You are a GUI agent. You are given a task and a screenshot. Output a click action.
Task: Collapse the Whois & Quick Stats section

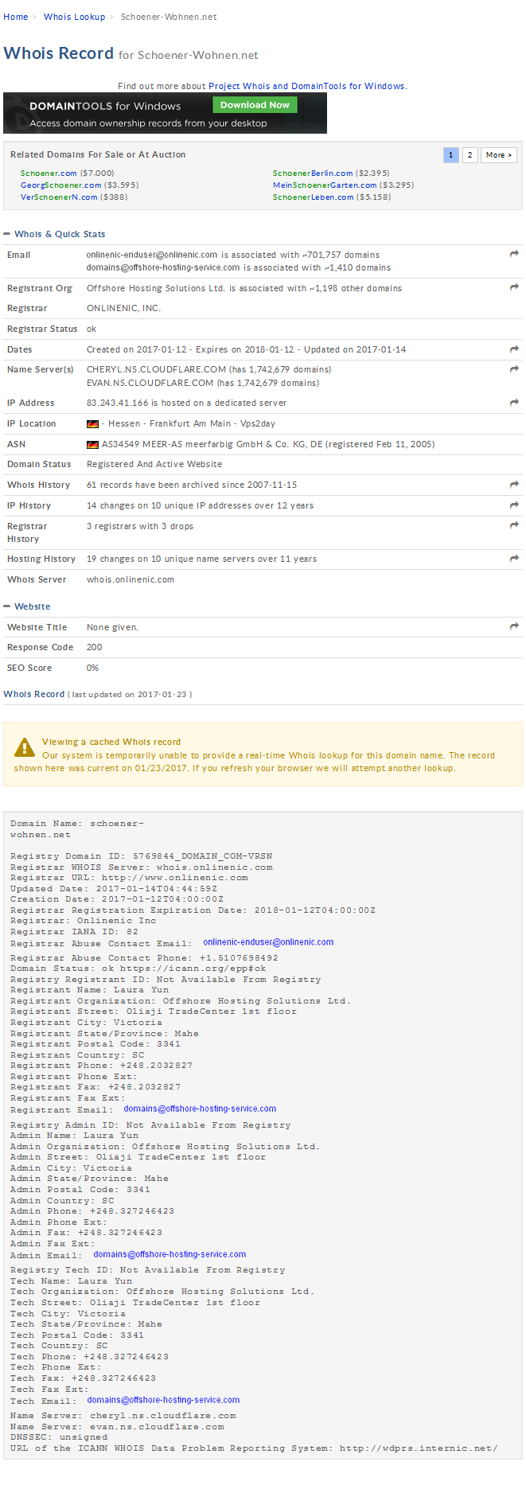click(7, 234)
